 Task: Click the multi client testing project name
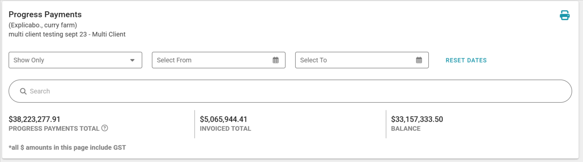[x=67, y=34]
